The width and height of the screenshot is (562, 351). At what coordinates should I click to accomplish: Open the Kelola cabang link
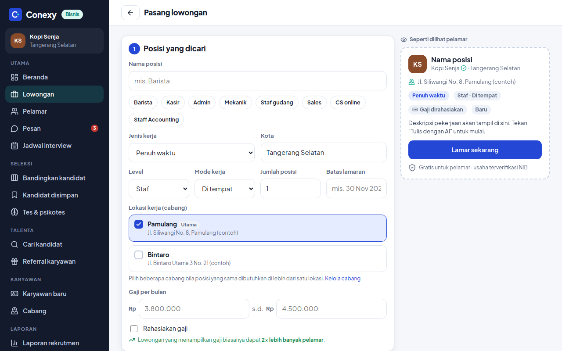[343, 278]
